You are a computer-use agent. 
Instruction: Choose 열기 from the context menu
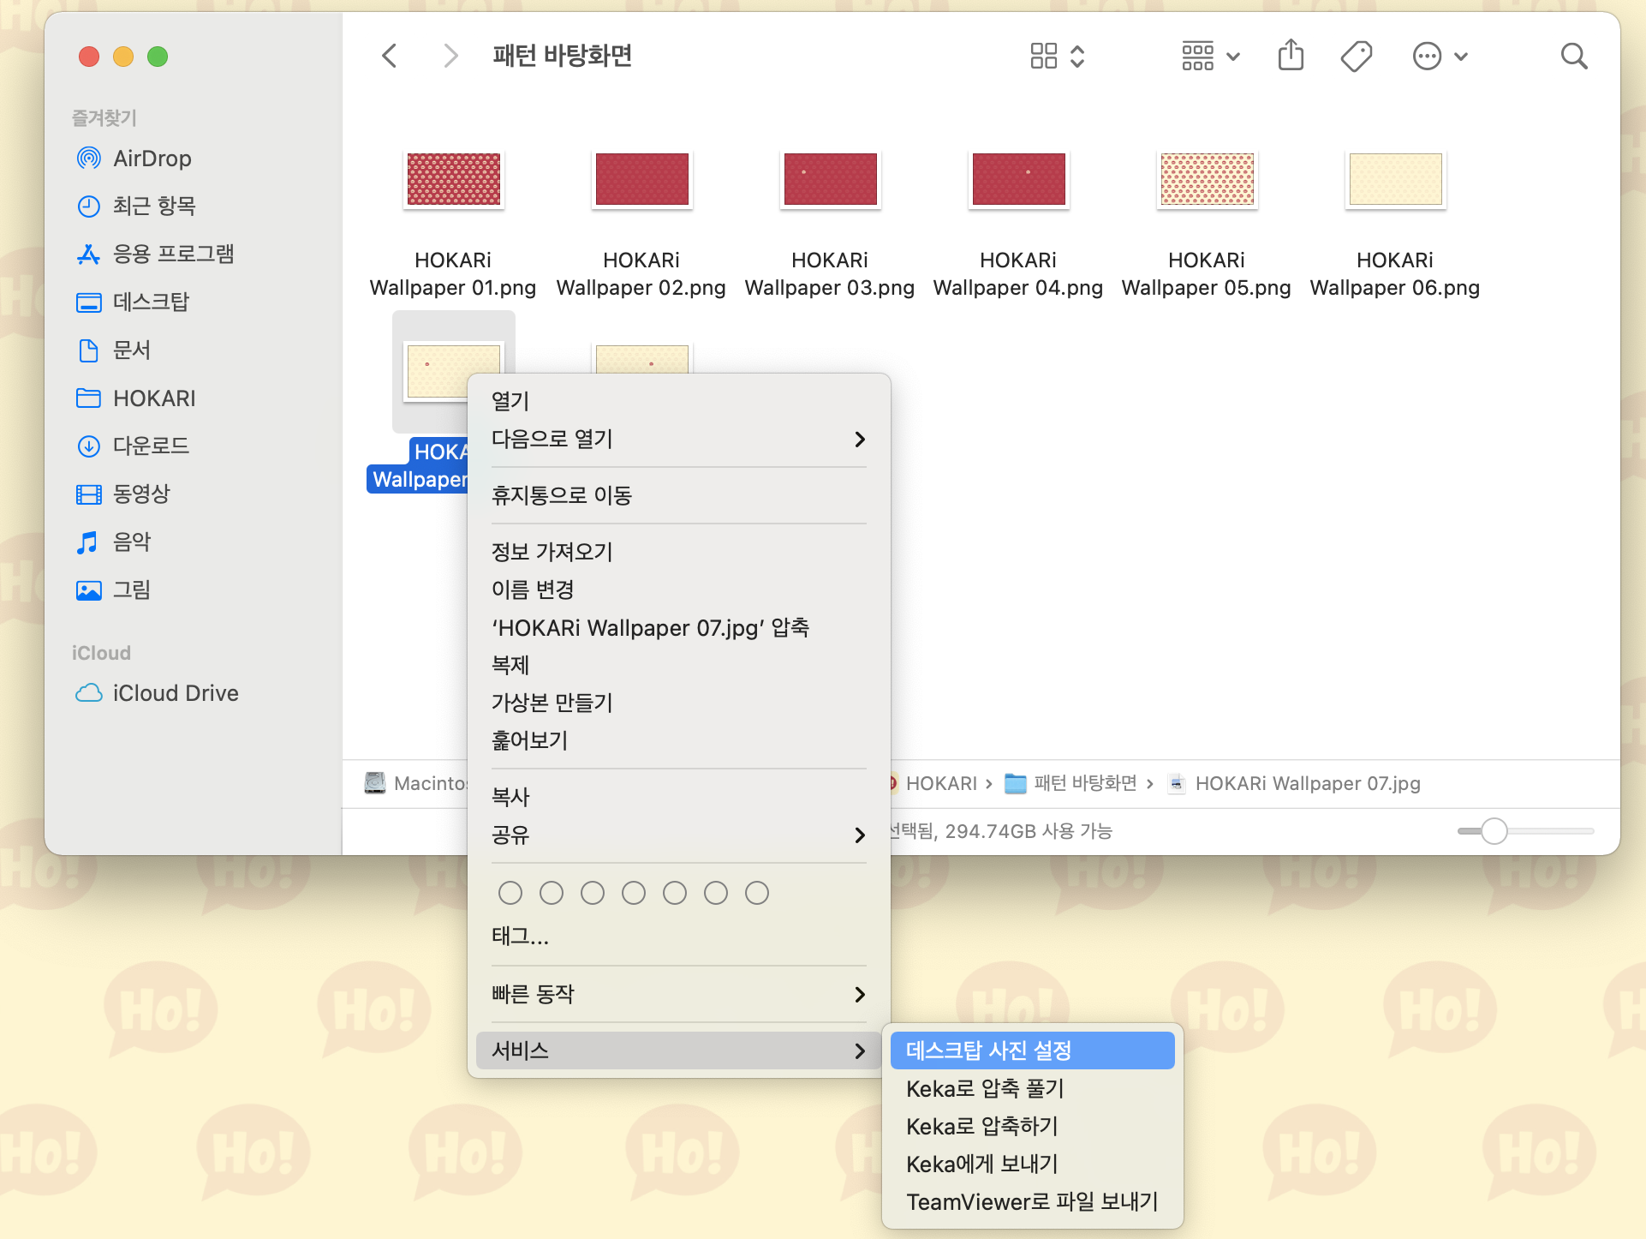point(678,401)
